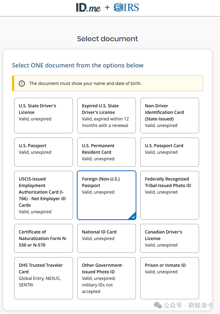220x314 pixels.
Task: Click the exclamation info icon in the notice
Action: (x=22, y=84)
